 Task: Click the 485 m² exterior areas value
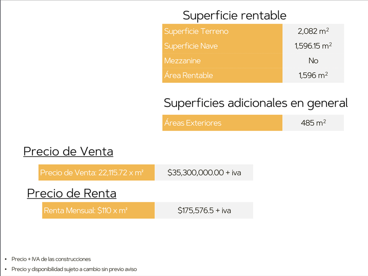pos(313,123)
